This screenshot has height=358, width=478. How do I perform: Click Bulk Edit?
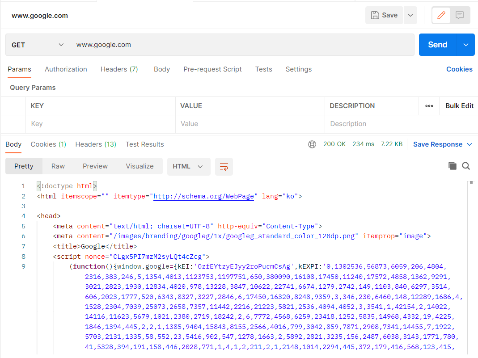coord(459,106)
